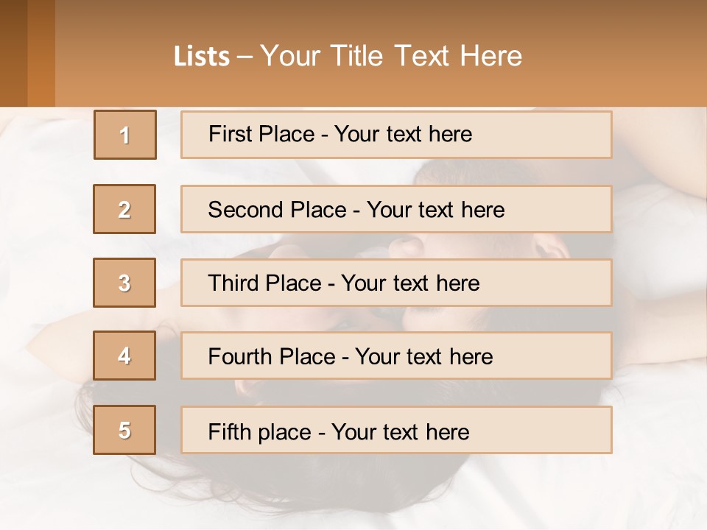Click the words 'Second Place' in the list
The image size is (707, 530).
pyautogui.click(x=277, y=210)
